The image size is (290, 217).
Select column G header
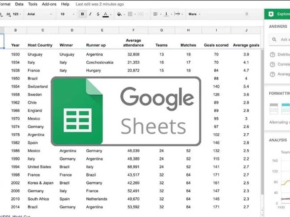(161, 30)
